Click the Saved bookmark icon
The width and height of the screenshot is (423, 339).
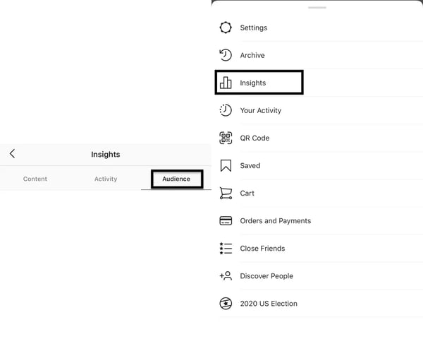tap(226, 165)
